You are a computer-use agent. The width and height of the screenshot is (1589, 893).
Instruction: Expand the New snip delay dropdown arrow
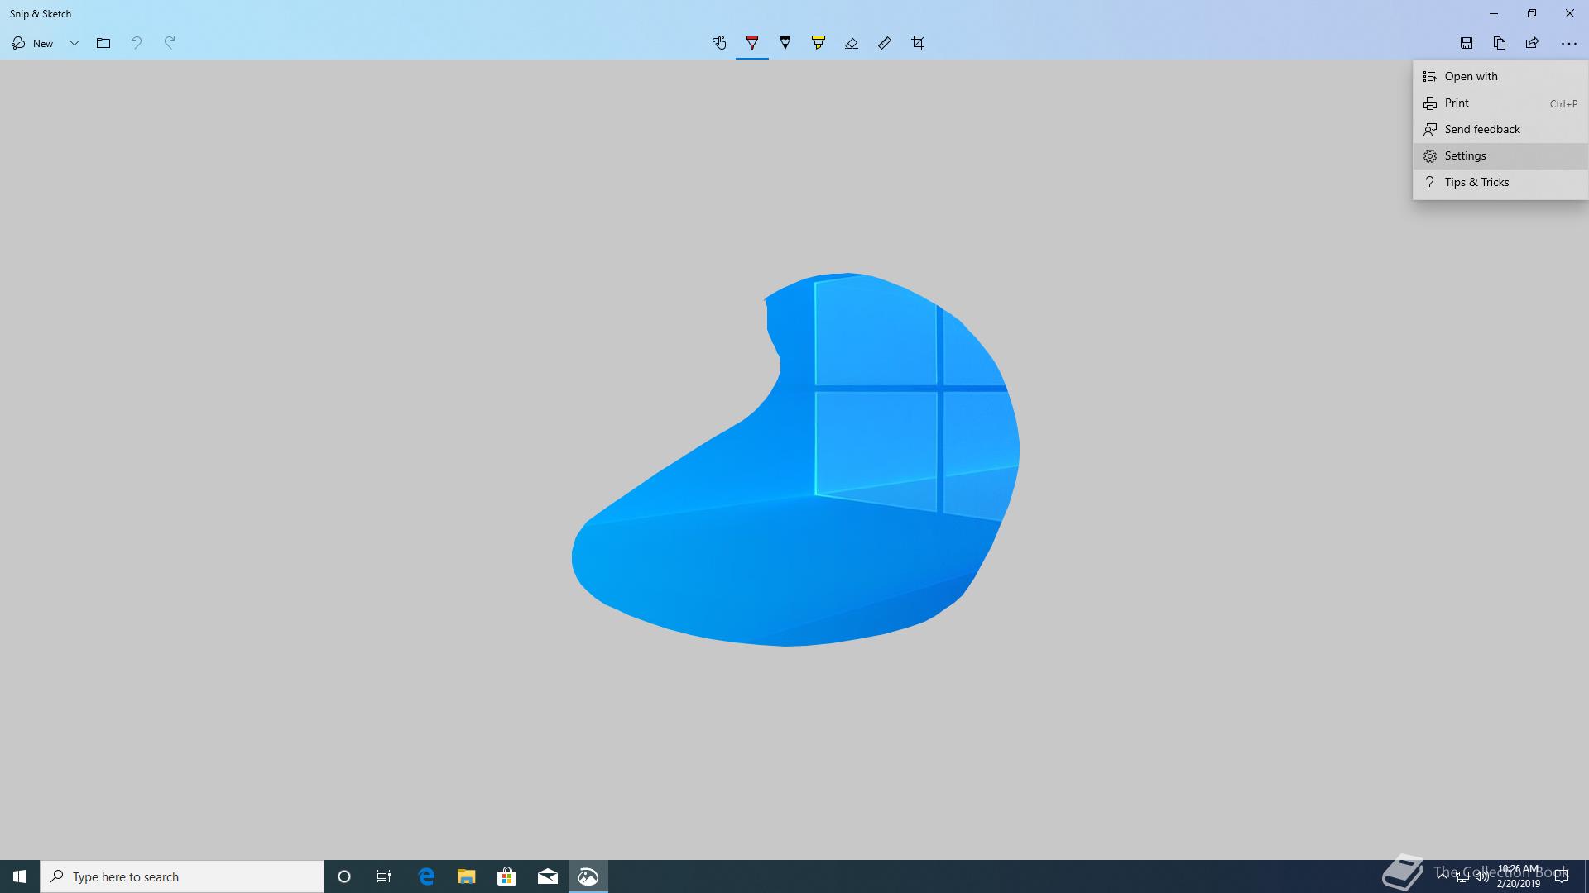pyautogui.click(x=74, y=43)
